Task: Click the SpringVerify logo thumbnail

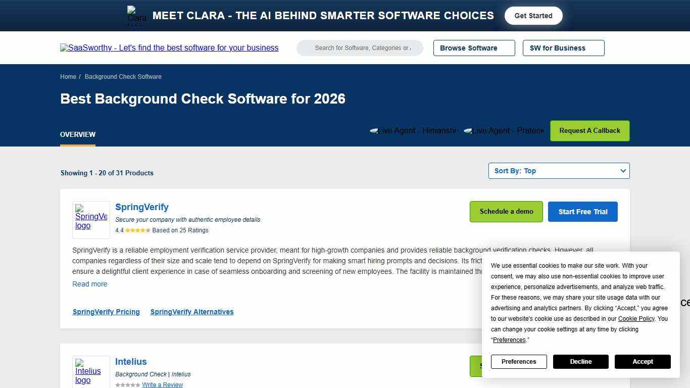Action: point(91,219)
